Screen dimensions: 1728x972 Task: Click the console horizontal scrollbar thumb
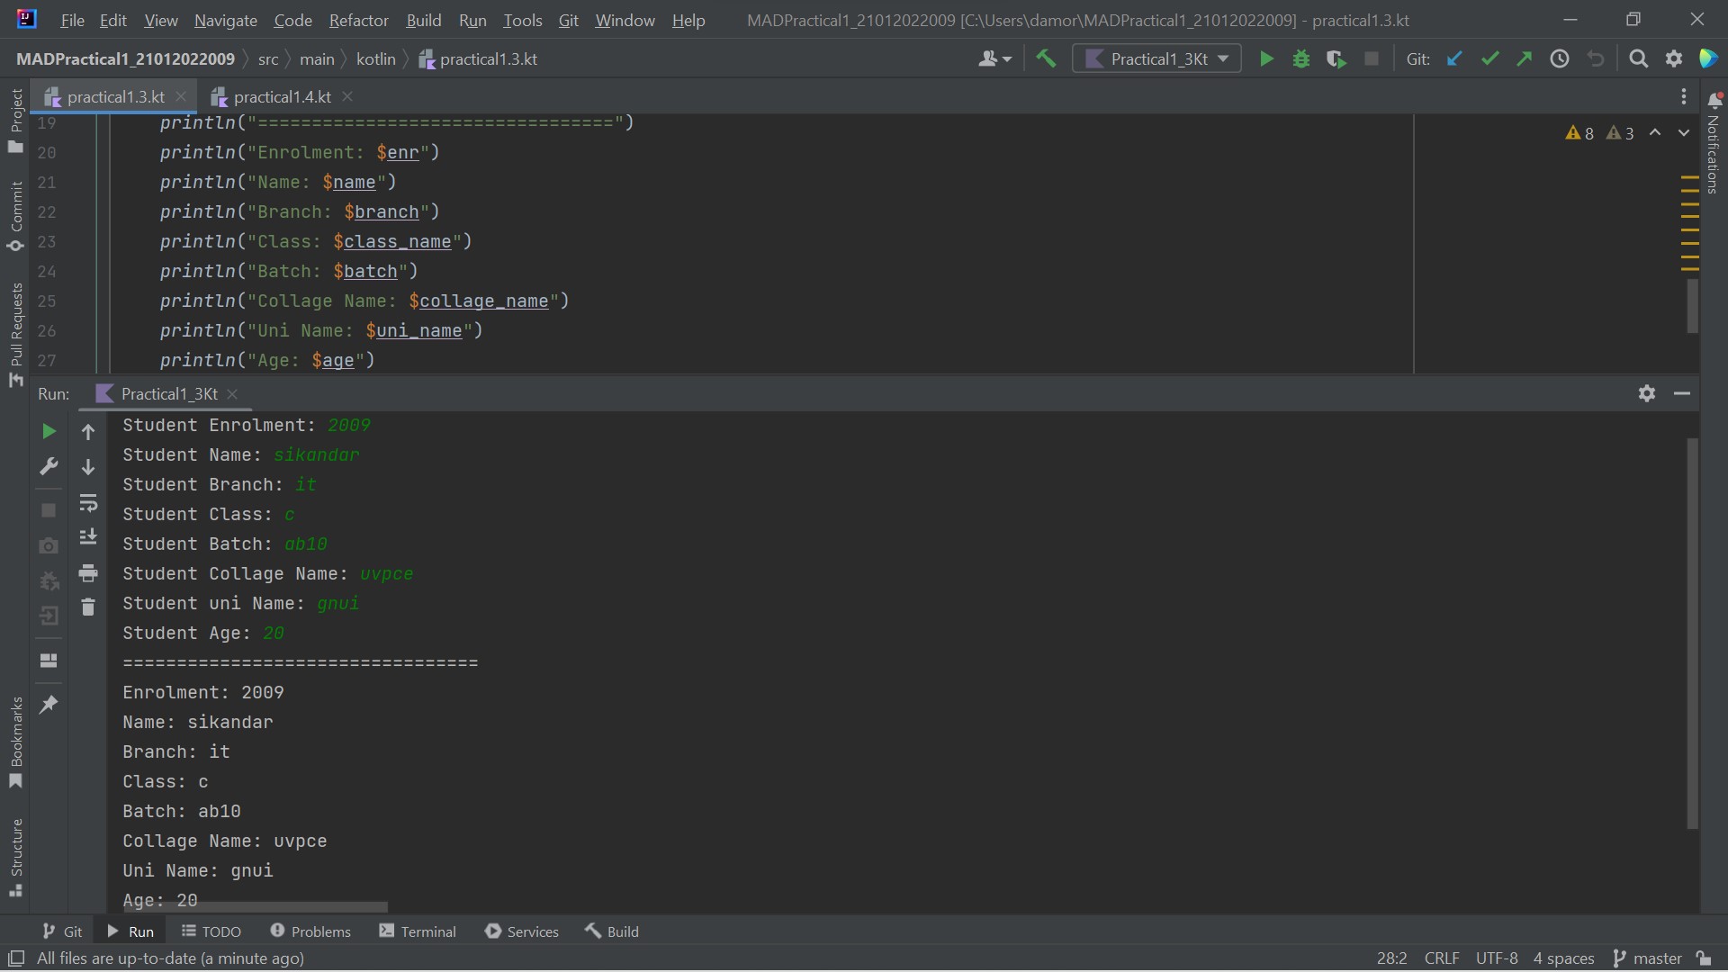coord(255,907)
